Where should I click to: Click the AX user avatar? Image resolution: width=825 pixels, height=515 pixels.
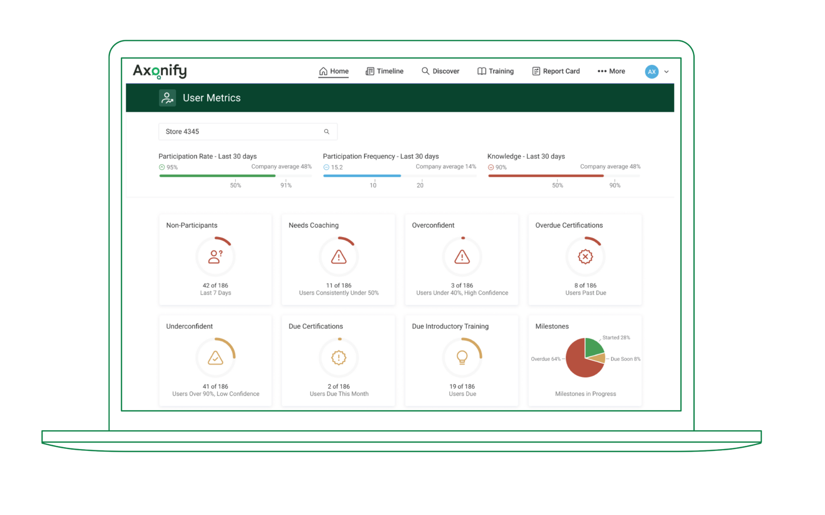651,72
